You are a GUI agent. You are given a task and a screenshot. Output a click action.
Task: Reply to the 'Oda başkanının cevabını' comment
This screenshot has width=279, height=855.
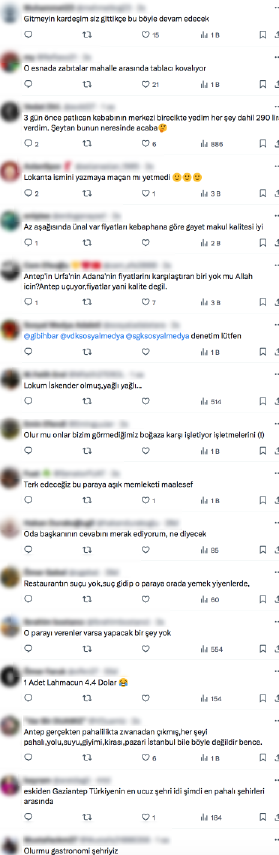click(28, 550)
